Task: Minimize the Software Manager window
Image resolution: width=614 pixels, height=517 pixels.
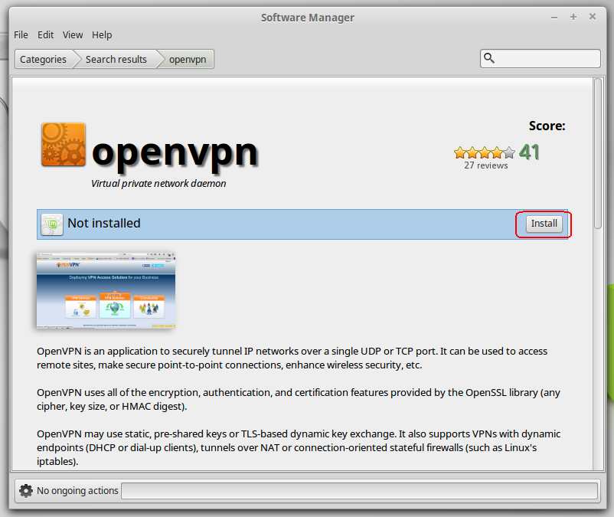Action: click(x=554, y=17)
